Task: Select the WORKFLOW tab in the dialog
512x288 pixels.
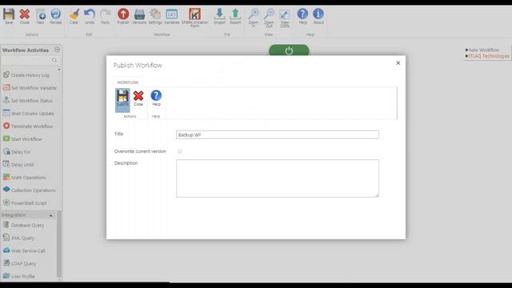Action: coord(128,82)
